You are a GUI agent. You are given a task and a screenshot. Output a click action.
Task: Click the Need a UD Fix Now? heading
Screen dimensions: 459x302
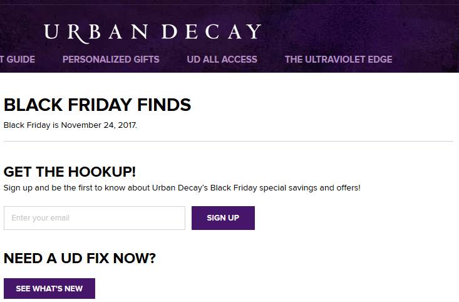[80, 258]
